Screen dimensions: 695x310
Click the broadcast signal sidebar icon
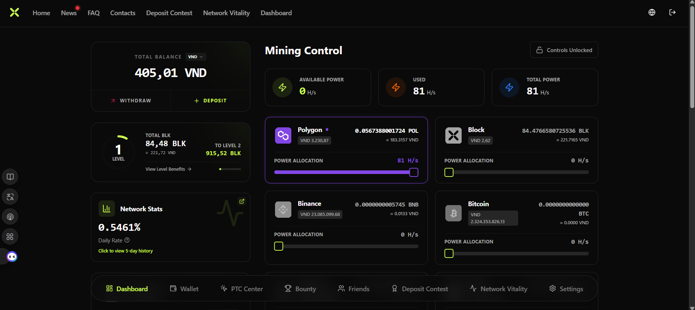point(10,217)
